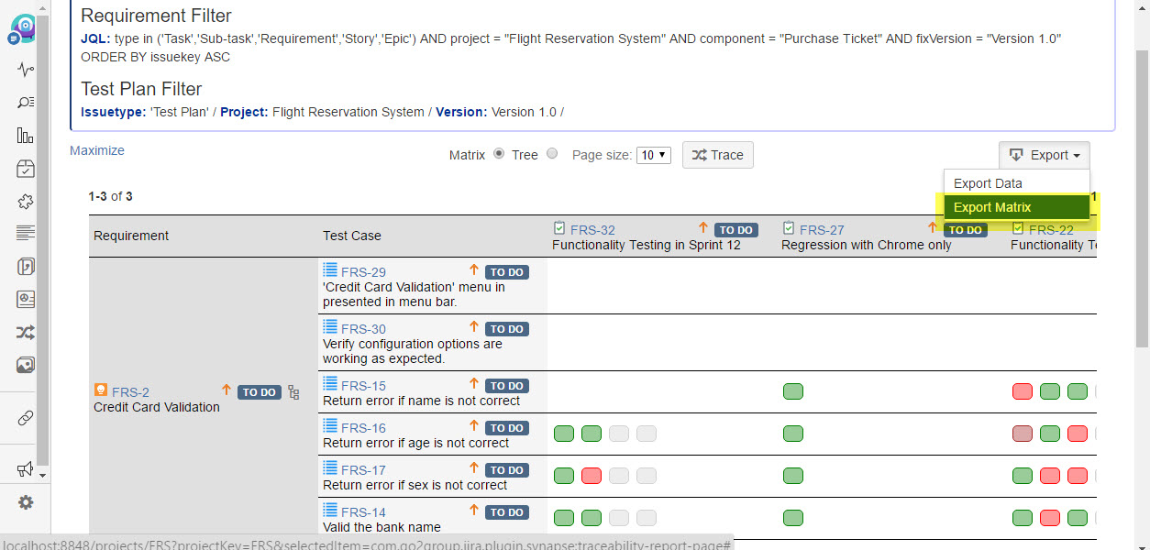
Task: Open the FRS-29 test case link
Action: 363,272
